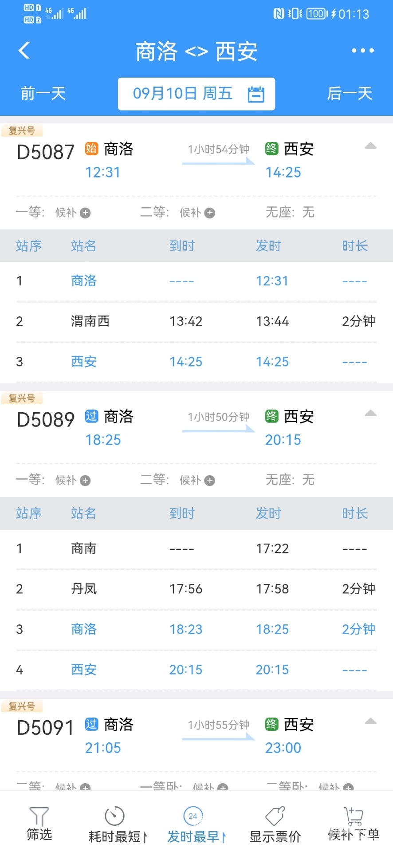The width and height of the screenshot is (393, 852).
Task: Select the 09月10日 周五 date field
Action: tap(183, 94)
